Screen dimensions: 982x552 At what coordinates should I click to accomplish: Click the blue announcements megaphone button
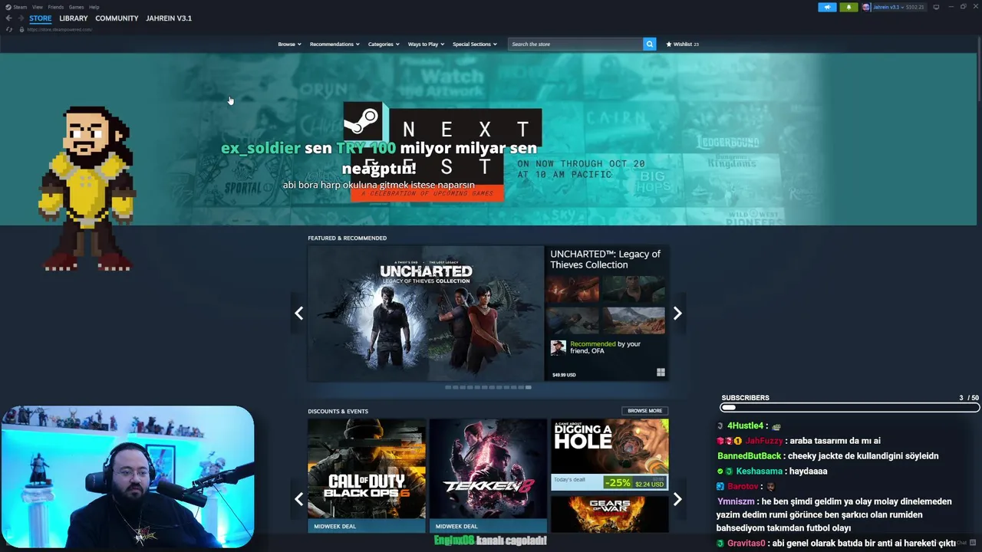(827, 7)
